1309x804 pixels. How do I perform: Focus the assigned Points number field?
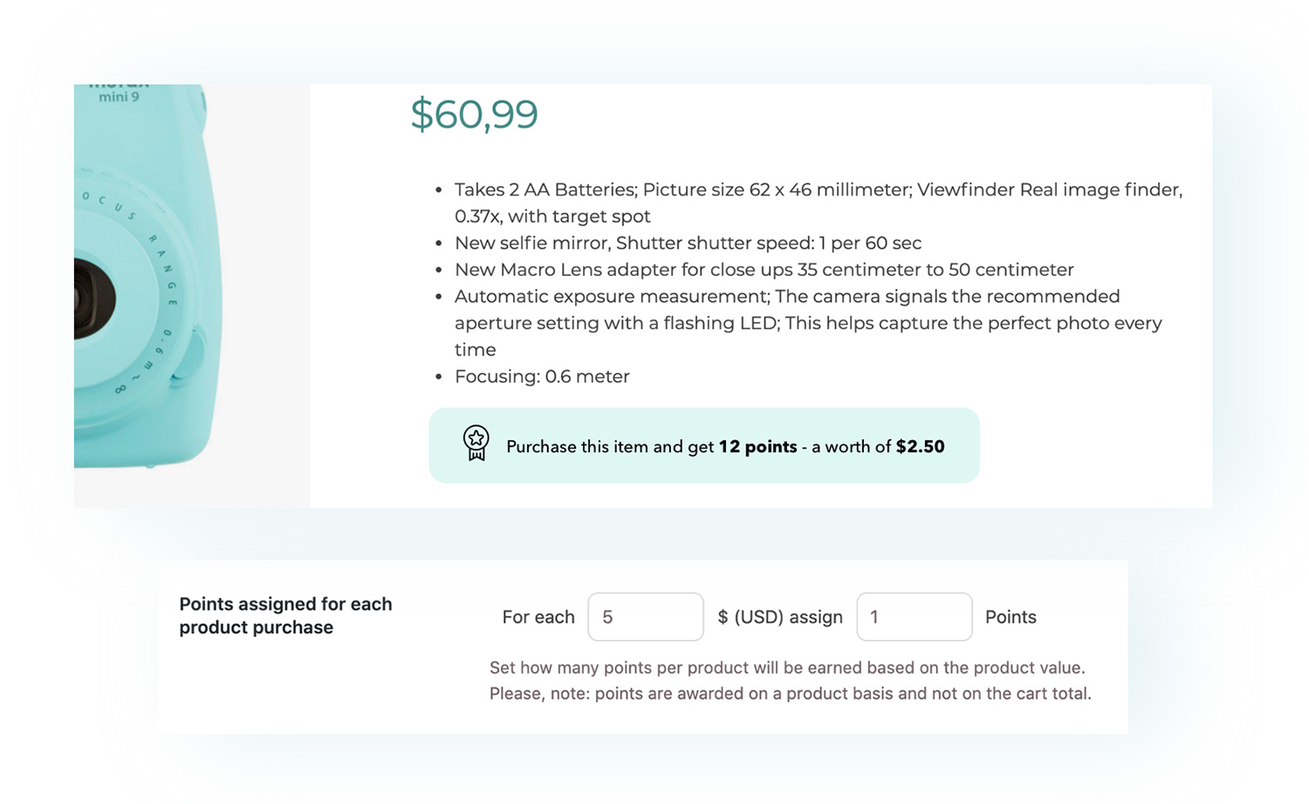pyautogui.click(x=914, y=616)
